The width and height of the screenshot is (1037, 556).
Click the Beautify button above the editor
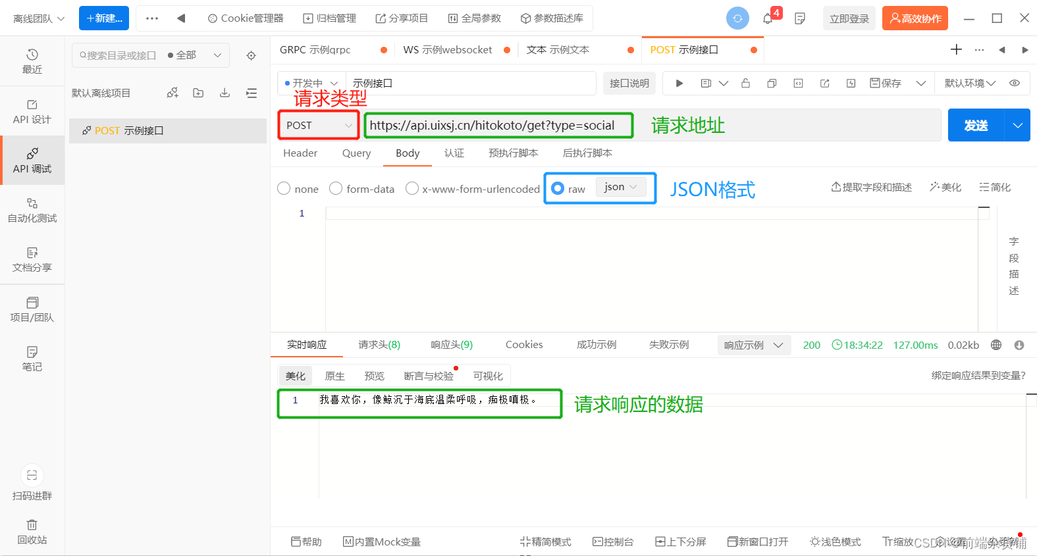945,188
